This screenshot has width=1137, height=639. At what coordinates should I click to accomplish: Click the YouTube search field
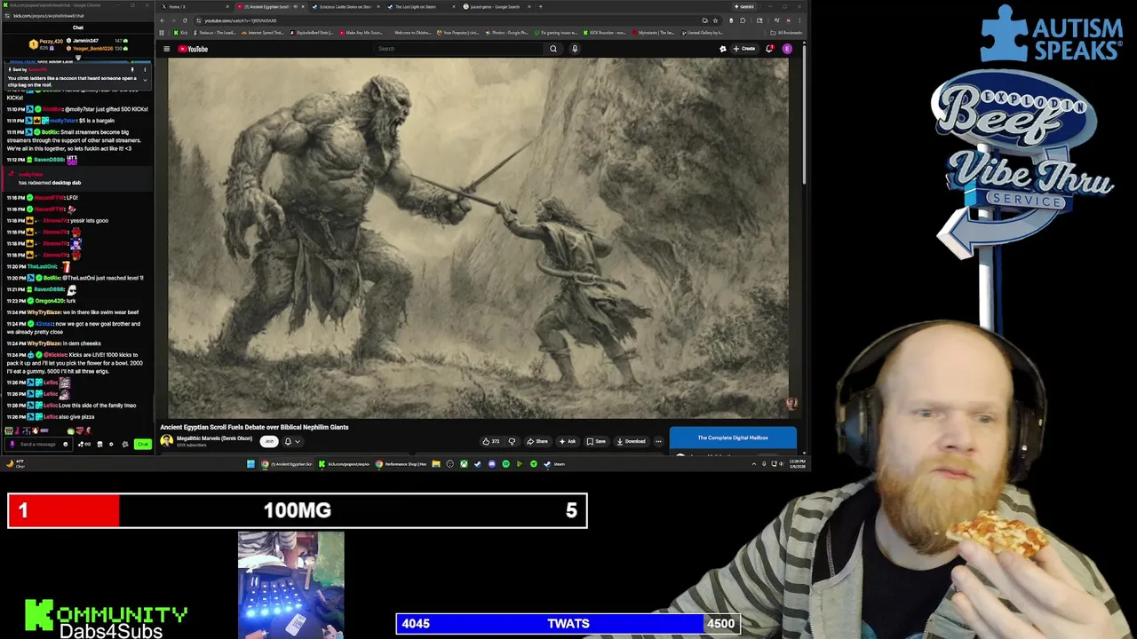457,49
